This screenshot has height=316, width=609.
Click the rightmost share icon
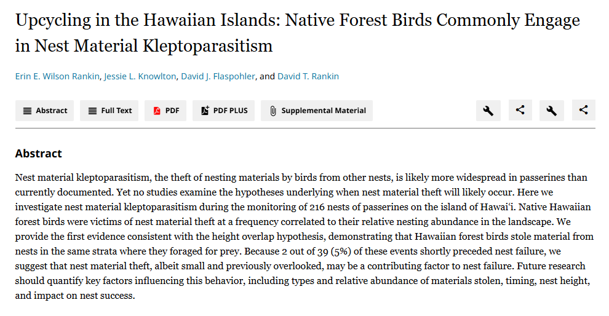coord(584,111)
